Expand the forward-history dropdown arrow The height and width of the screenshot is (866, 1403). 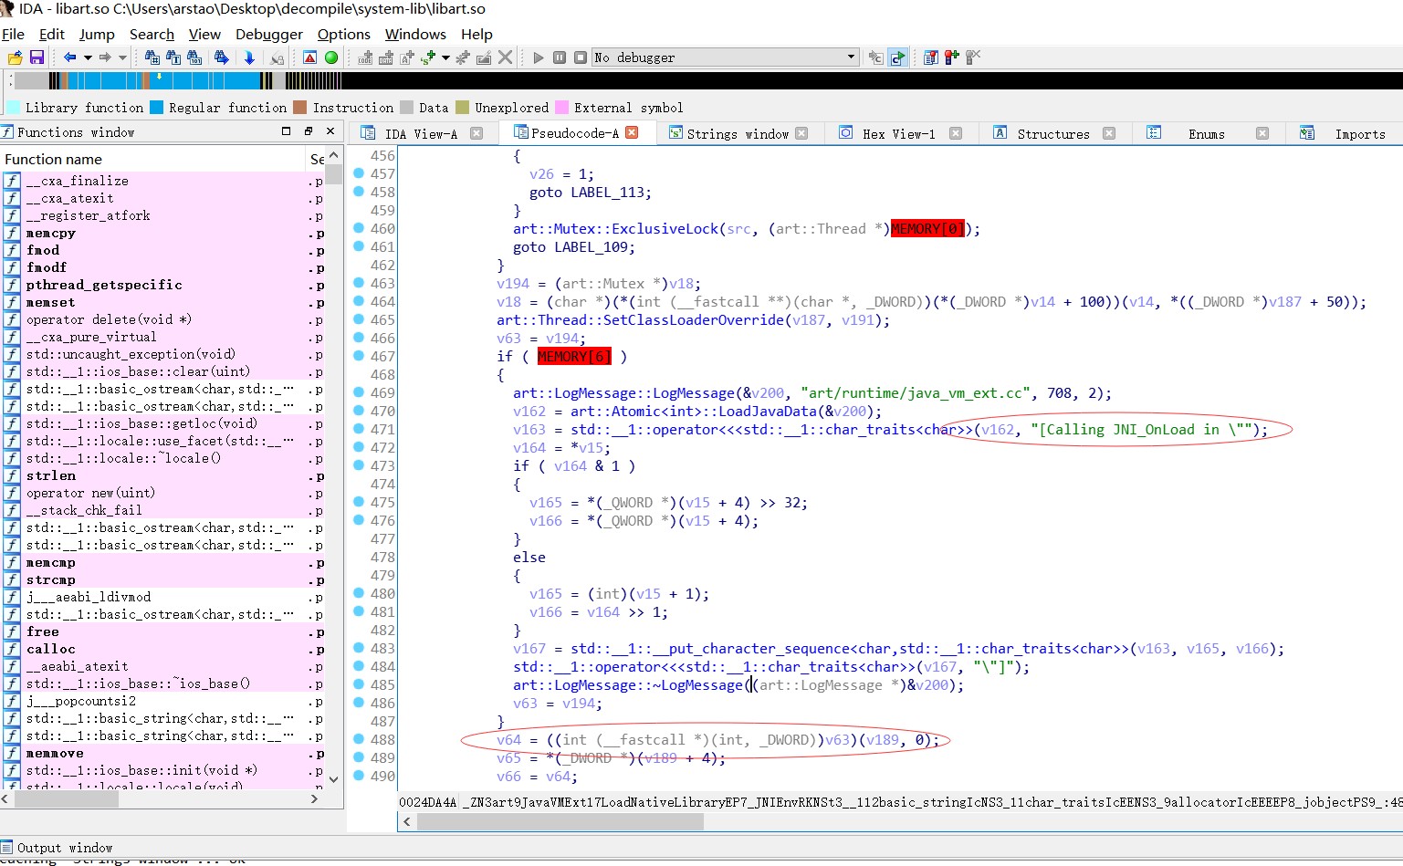point(122,57)
